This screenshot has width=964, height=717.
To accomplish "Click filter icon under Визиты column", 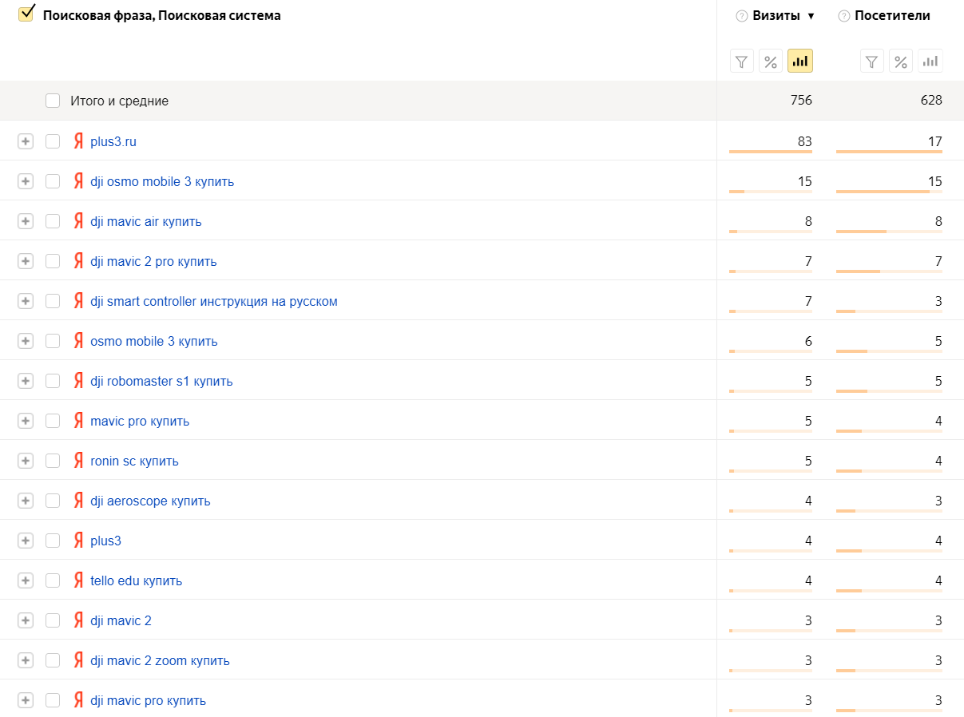I will [x=742, y=61].
